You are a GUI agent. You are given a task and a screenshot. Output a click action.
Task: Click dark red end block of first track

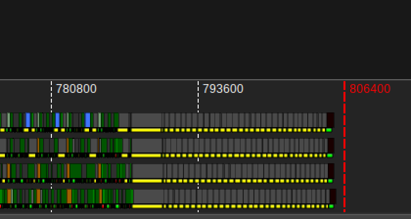click(330, 120)
